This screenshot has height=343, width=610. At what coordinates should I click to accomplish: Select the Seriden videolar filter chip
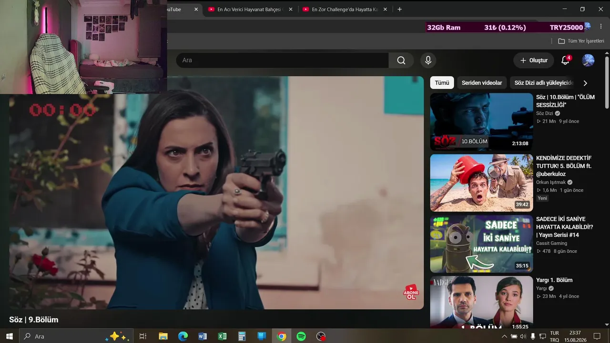(482, 83)
